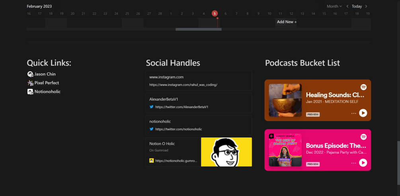Screen dimensions: 400x196
Task: Click the page vertical scrollbar thumb
Action: click(x=398, y=163)
